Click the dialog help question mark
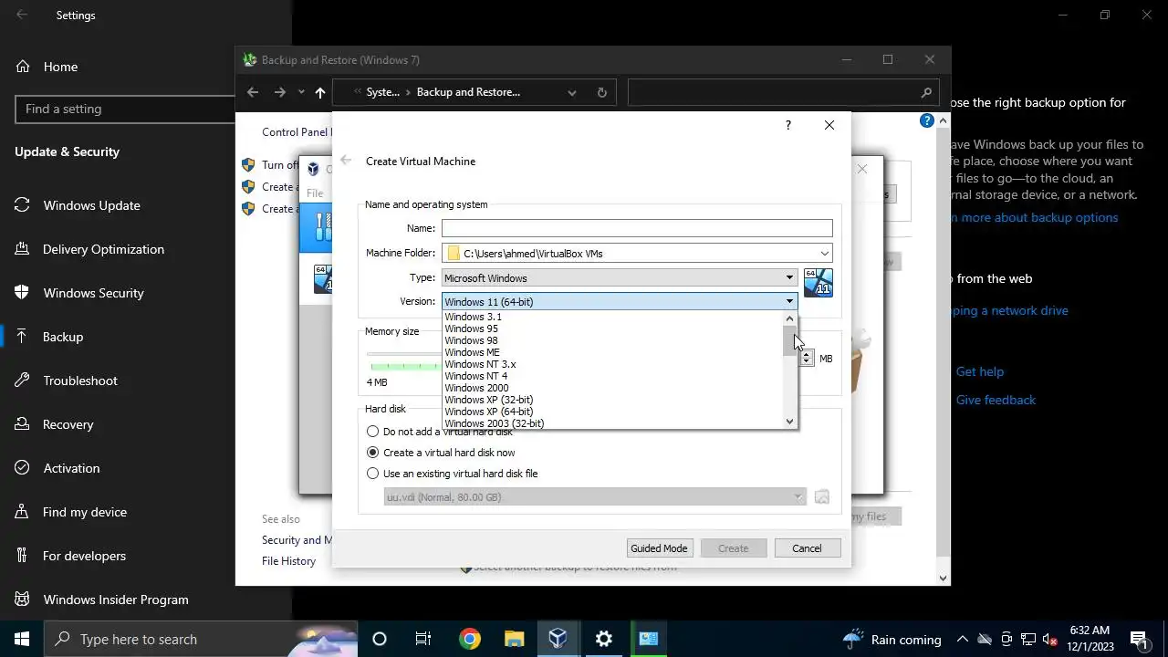Viewport: 1168px width, 657px height. point(788,125)
